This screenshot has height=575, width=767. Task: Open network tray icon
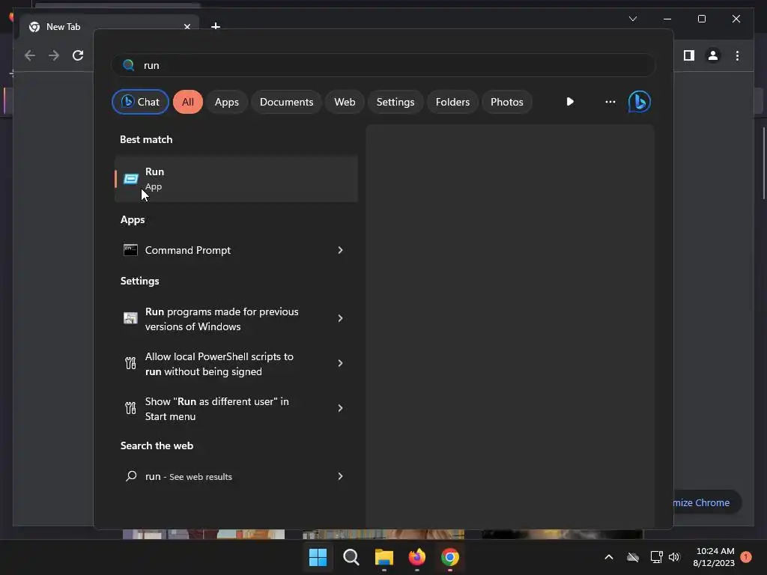[656, 557]
